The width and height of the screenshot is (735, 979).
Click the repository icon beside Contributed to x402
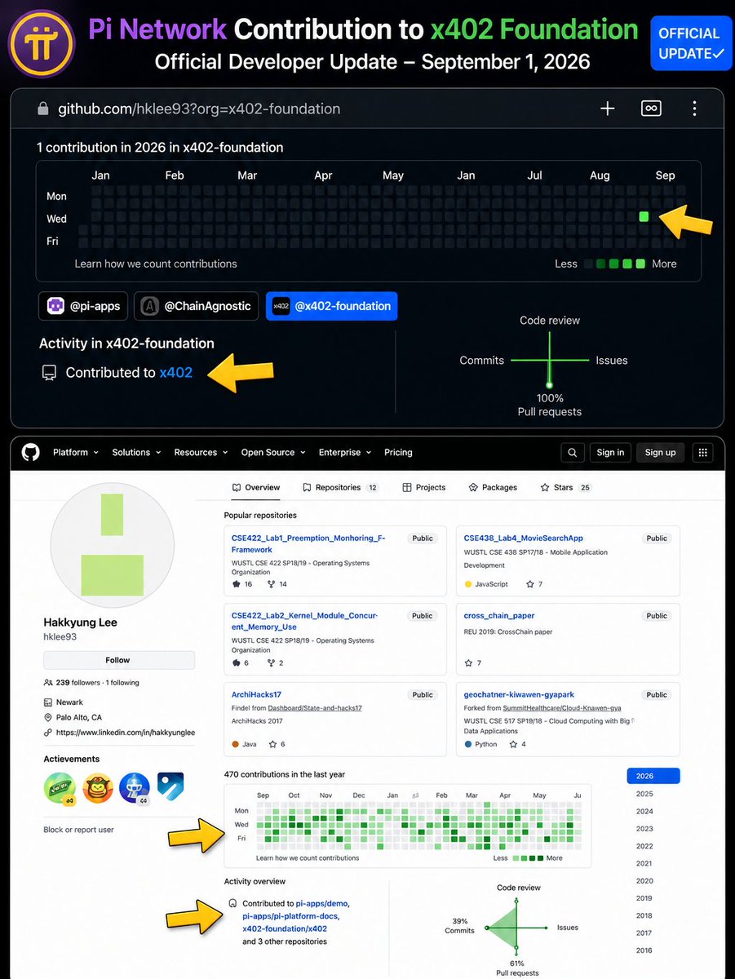49,373
